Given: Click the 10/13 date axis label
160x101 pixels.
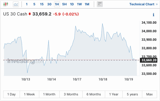Looking at the screenshot, I should click(26, 79).
